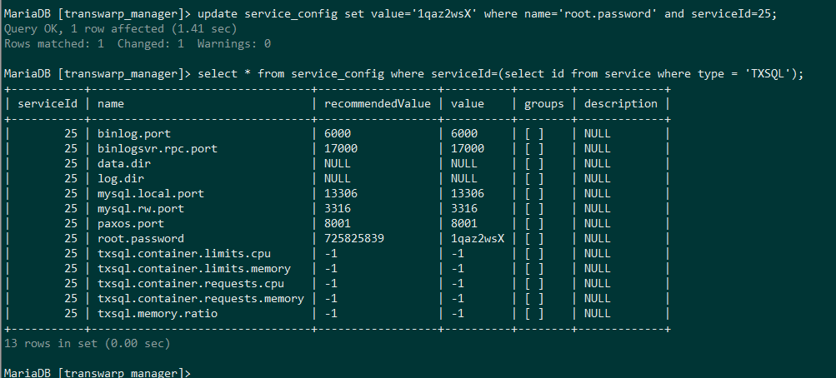This screenshot has height=378, width=836.
Task: Click the 'recommendedValue' column header
Action: [378, 104]
